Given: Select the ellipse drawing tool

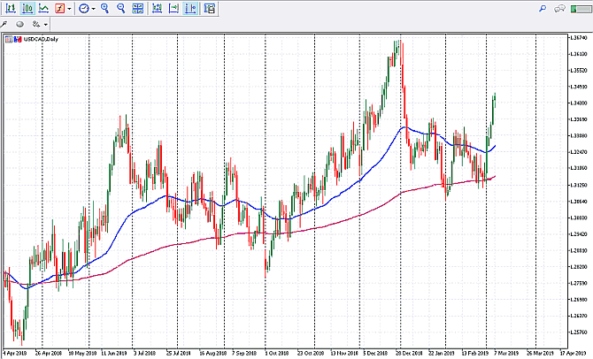Looking at the screenshot, I should point(20,24).
